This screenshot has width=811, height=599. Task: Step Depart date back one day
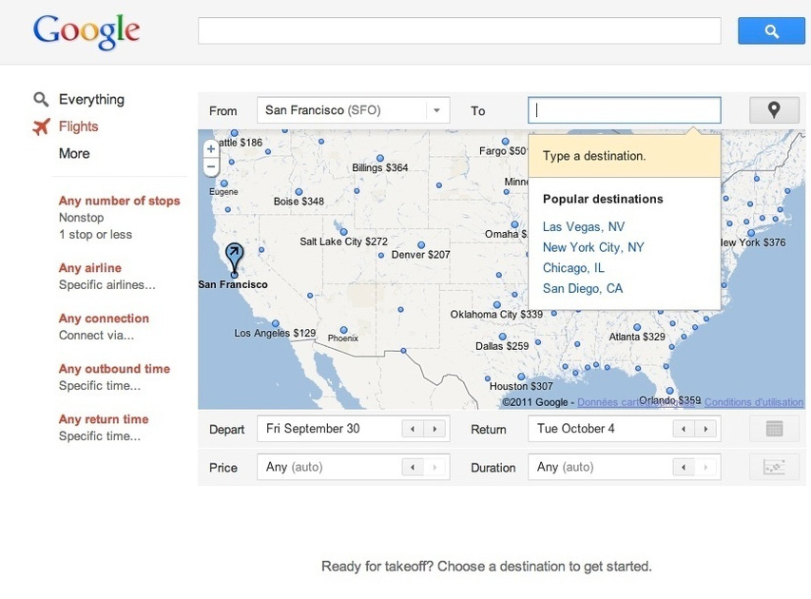coord(413,429)
